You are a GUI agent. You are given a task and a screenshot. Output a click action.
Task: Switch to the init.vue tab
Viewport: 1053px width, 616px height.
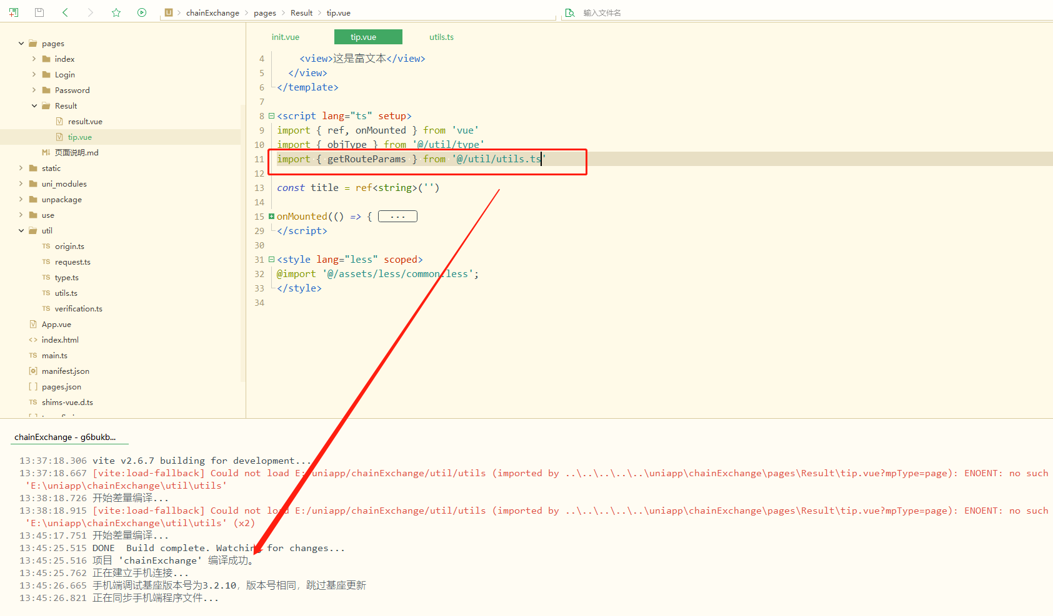pyautogui.click(x=285, y=37)
